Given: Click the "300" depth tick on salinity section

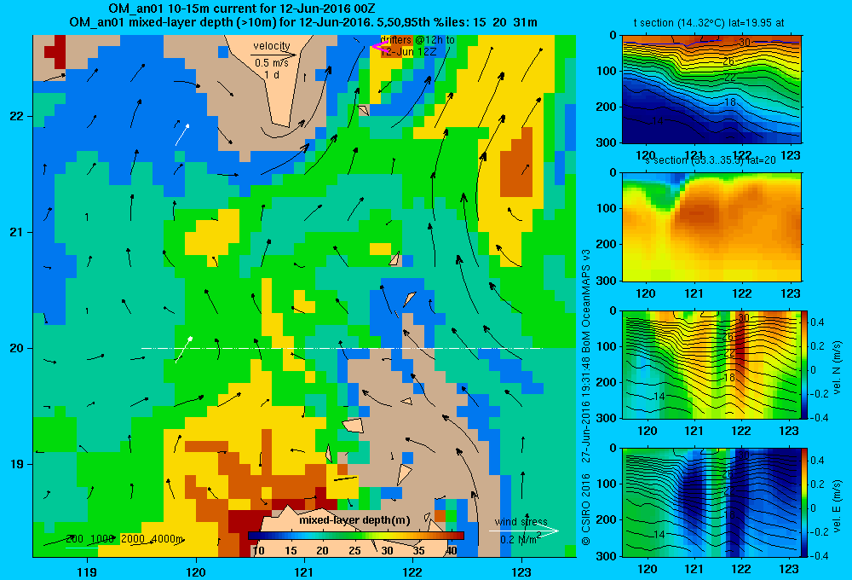Looking at the screenshot, I should [x=607, y=281].
